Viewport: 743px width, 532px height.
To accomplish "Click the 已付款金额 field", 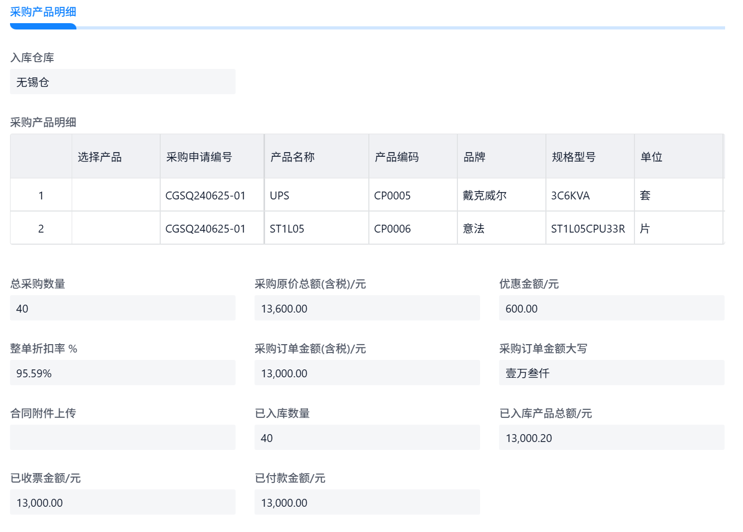I will click(367, 503).
